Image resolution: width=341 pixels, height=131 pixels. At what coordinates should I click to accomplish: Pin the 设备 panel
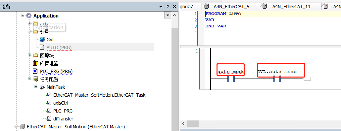click(168, 7)
